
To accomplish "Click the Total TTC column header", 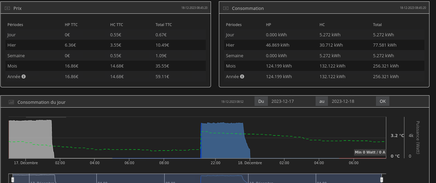I will (x=164, y=25).
